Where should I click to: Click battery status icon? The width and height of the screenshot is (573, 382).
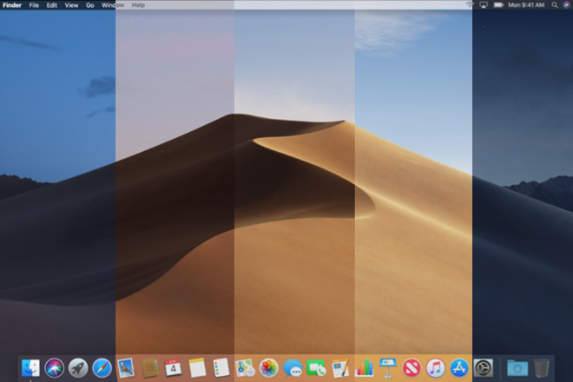click(x=498, y=4)
